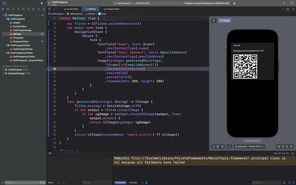Image resolution: width=296 pixels, height=185 pixels.
Task: Add a new file with plus button
Action: pos(3,182)
